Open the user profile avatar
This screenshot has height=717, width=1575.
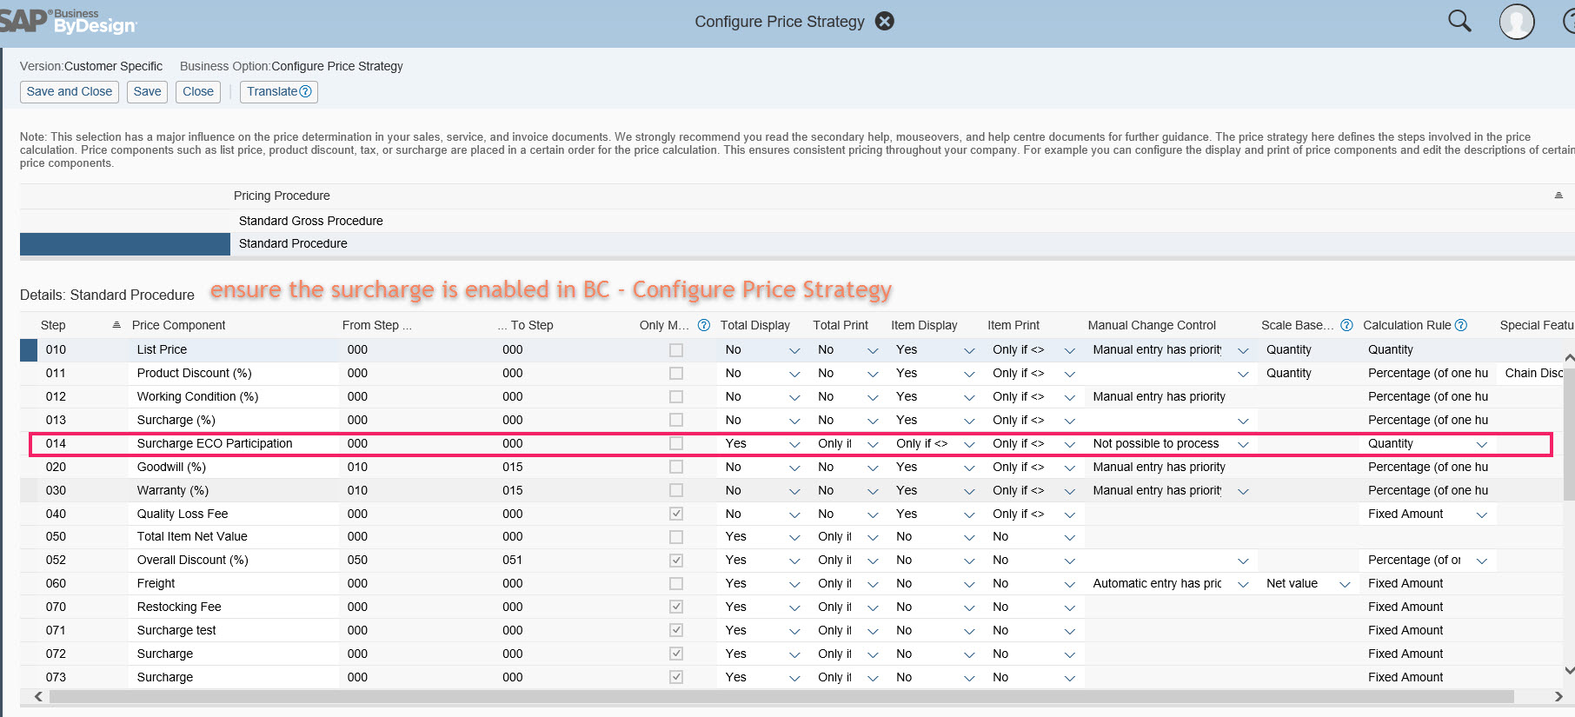click(x=1517, y=22)
